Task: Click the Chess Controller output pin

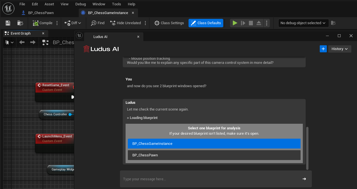Action: (x=70, y=114)
